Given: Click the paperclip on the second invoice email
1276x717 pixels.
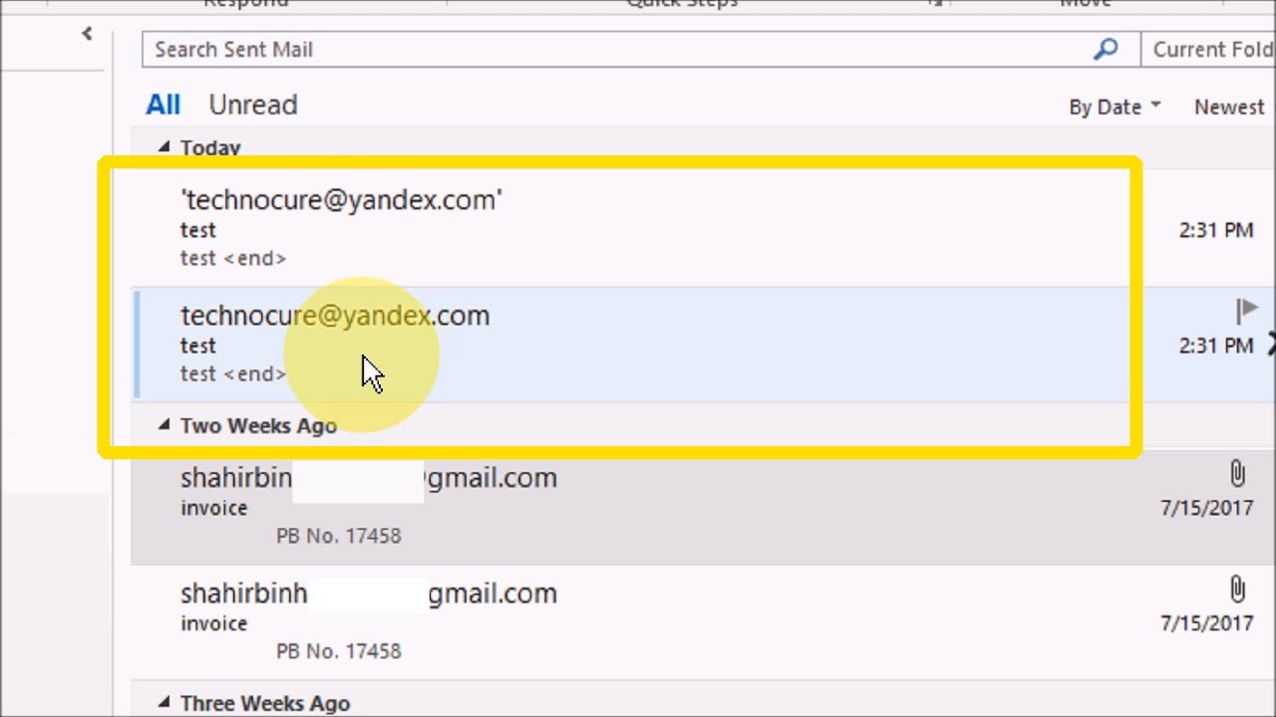Looking at the screenshot, I should (1237, 590).
